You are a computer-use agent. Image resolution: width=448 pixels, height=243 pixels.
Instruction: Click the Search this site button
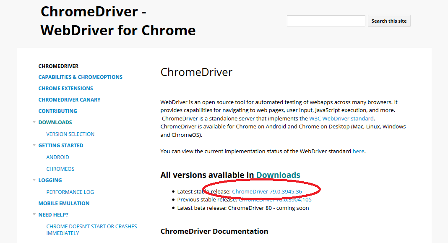pos(389,21)
